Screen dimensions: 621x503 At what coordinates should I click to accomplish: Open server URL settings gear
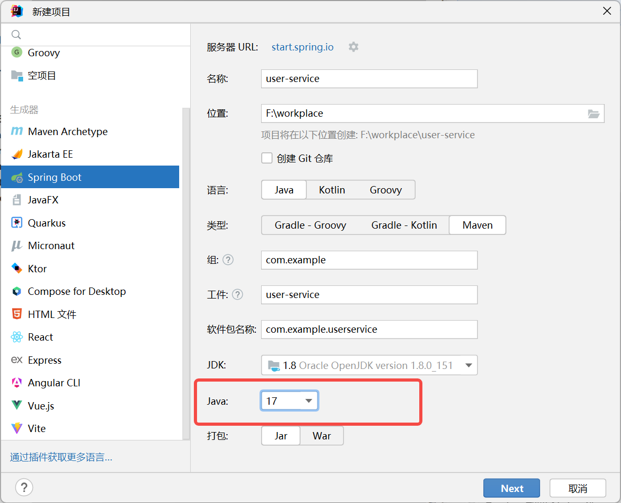(x=353, y=47)
